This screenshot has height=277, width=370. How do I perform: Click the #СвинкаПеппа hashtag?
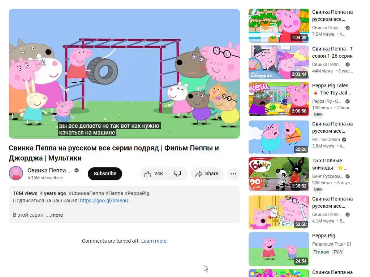point(86,193)
